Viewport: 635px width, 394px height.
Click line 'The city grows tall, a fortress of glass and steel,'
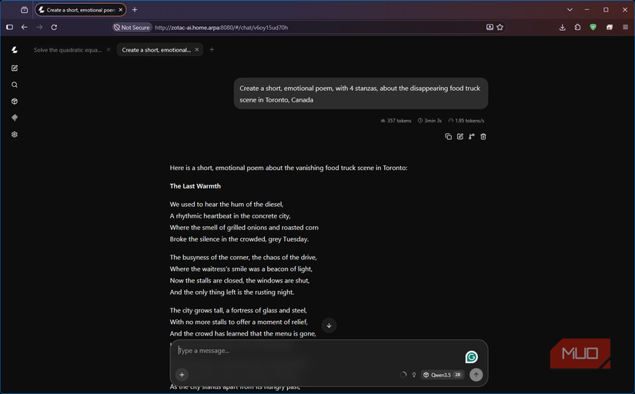coord(239,310)
